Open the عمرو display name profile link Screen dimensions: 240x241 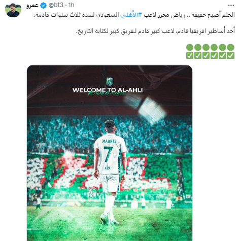(32, 6)
